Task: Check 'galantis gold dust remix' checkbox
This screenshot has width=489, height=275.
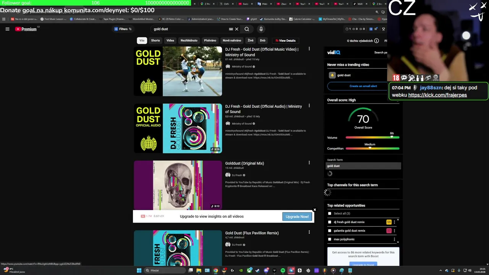Action: tap(330, 231)
